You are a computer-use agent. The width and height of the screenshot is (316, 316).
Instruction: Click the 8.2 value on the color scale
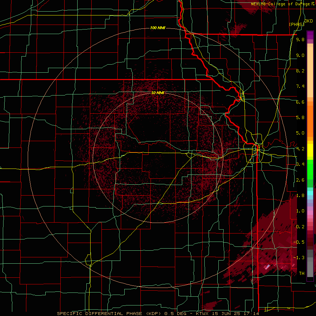tap(300, 71)
